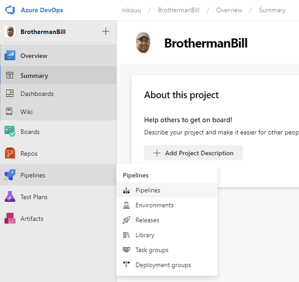Open Artifacts in the sidebar
The height and width of the screenshot is (282, 299).
[58, 219]
